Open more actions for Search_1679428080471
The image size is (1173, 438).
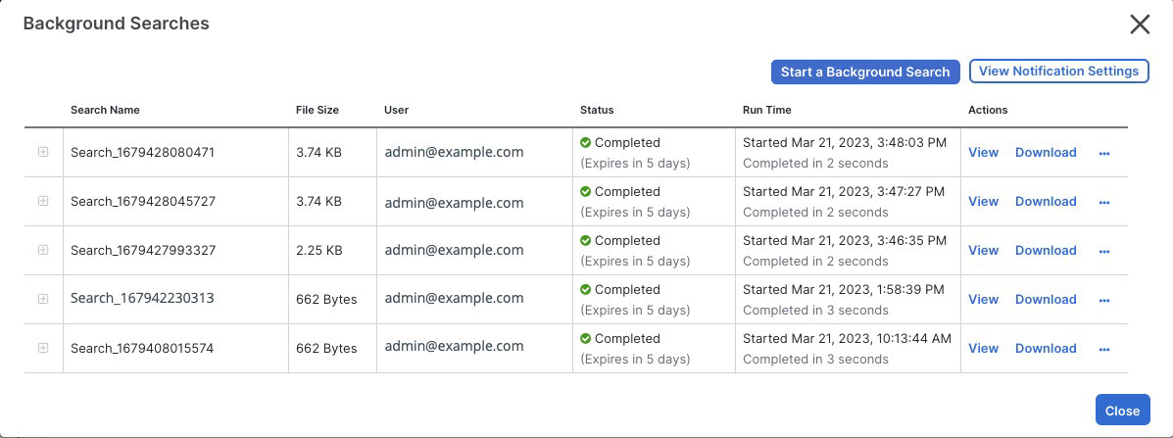pyautogui.click(x=1104, y=153)
